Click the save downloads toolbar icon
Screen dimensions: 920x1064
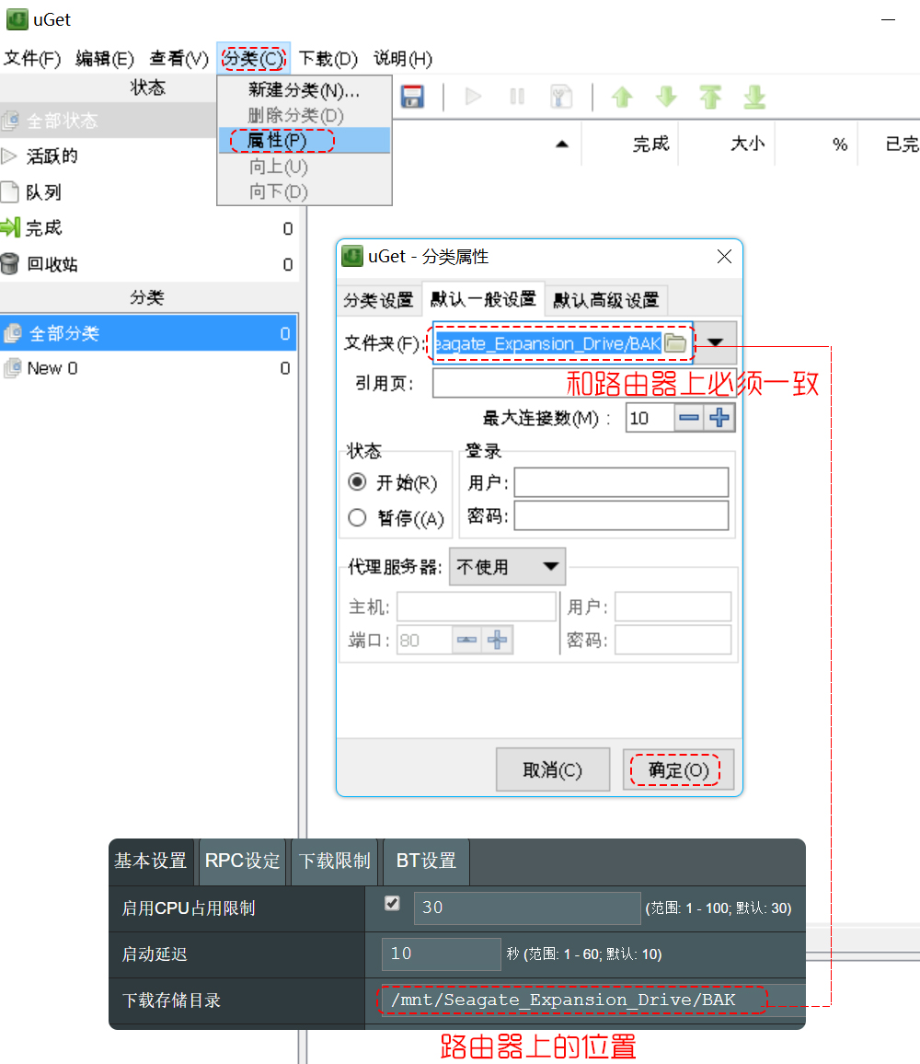point(411,97)
